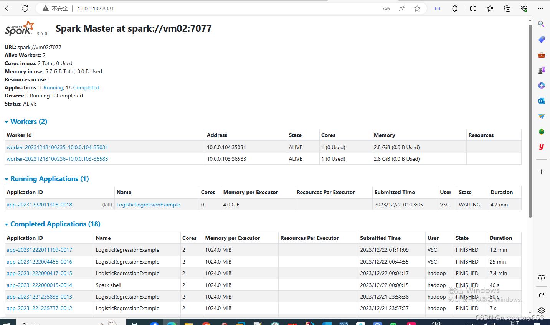The height and width of the screenshot is (325, 550).
Task: Open Outlook from the Edge sidebar
Action: [541, 101]
